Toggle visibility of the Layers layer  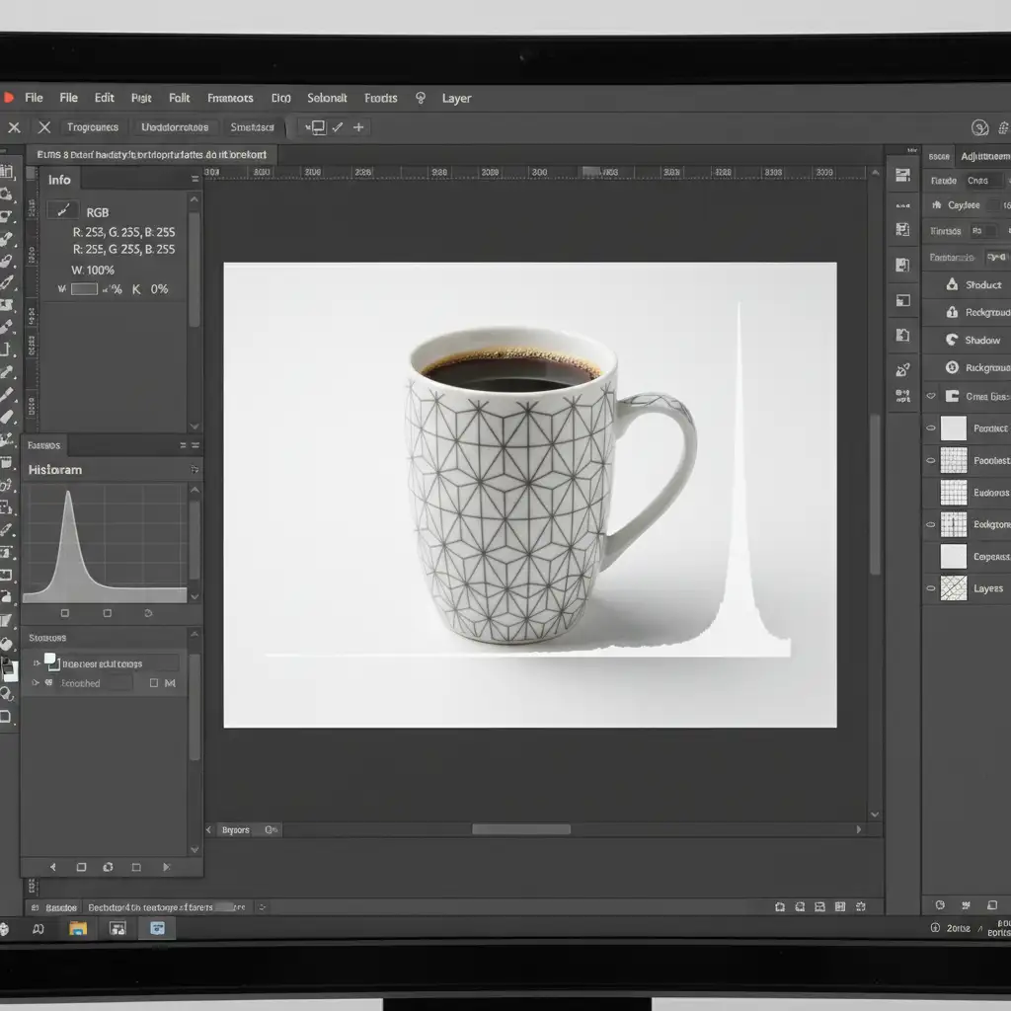click(930, 588)
